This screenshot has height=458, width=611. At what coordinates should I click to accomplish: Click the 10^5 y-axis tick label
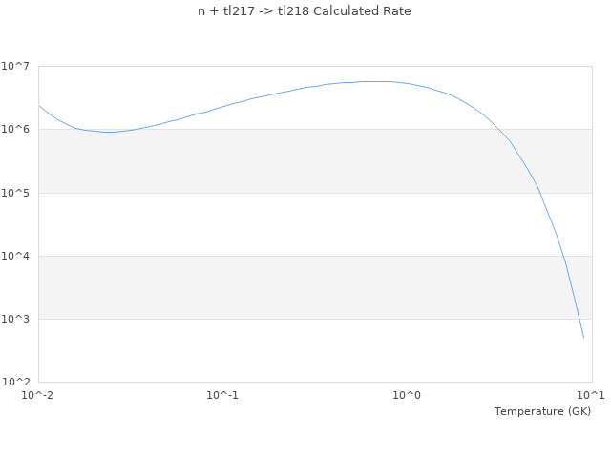[x=15, y=193]
